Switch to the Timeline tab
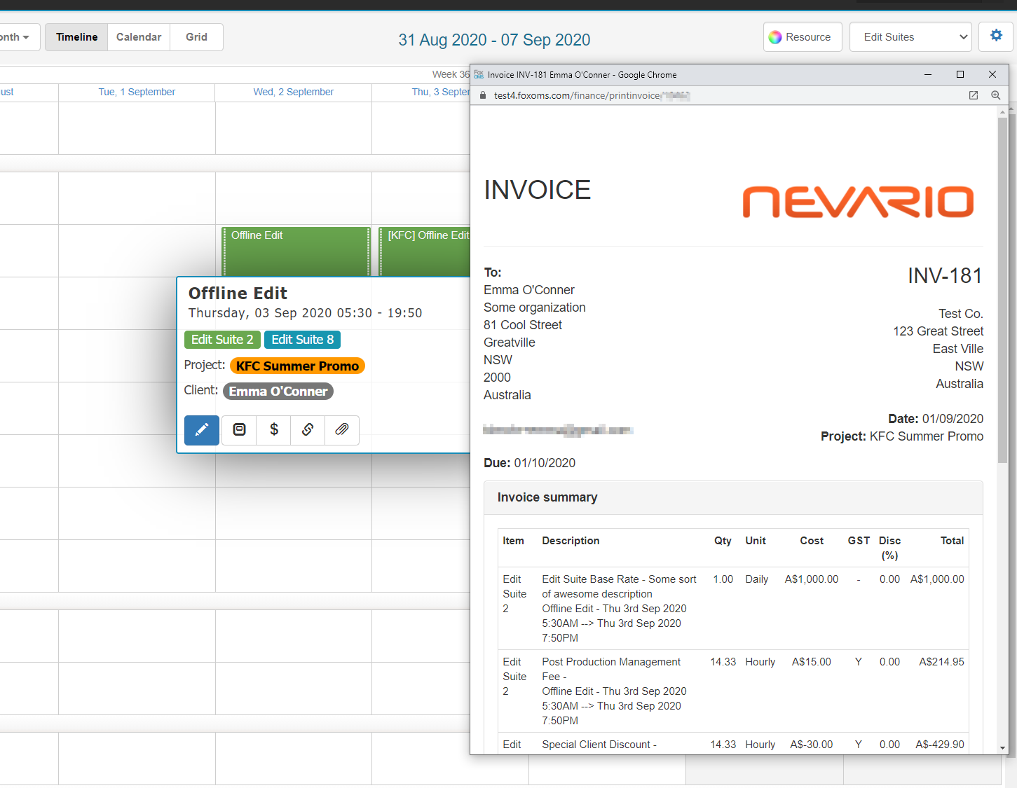 pos(77,37)
